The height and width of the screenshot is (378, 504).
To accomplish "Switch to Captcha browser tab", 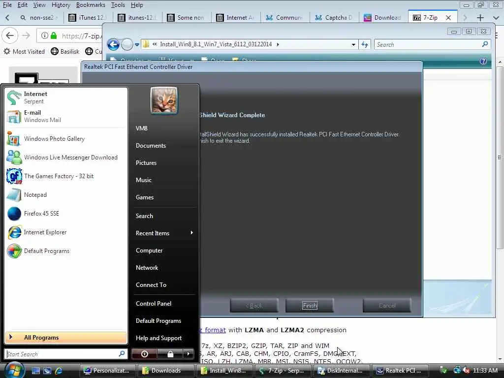I will point(334,17).
